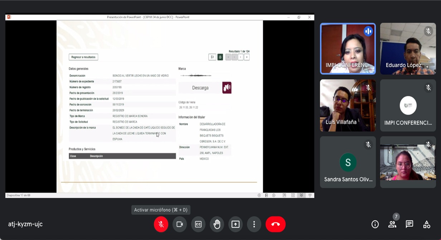Select Sandra Santos Oliv avatar tile

click(x=348, y=162)
